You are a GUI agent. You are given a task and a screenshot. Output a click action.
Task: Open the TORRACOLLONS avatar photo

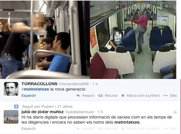click(x=11, y=89)
